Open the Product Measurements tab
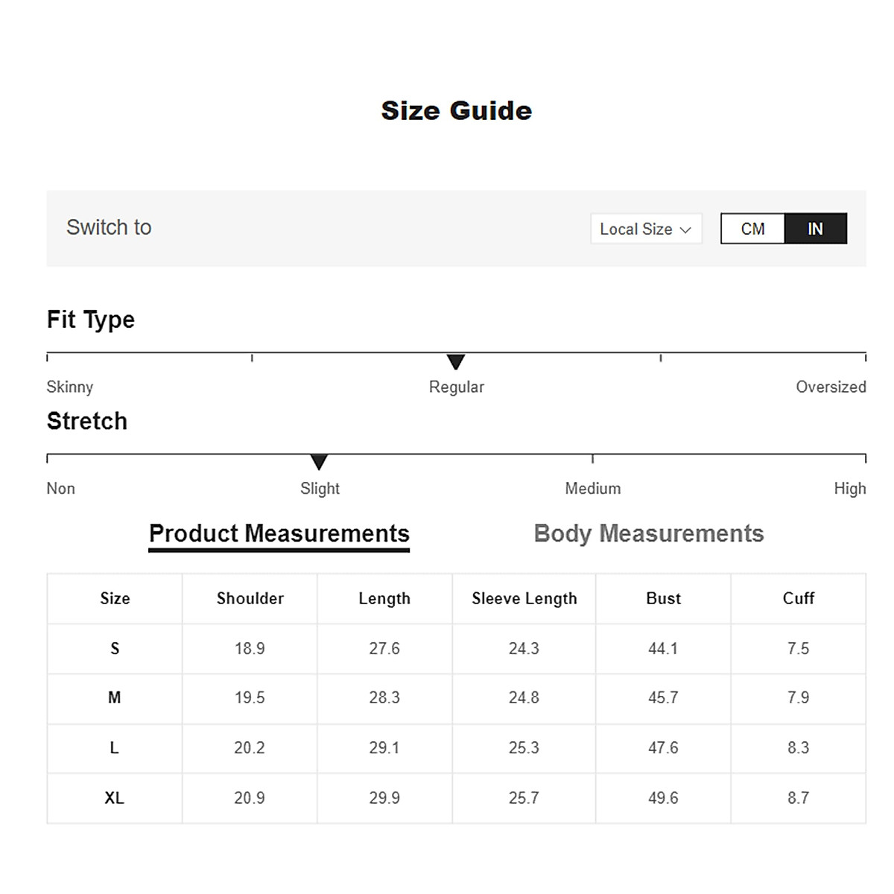This screenshot has width=894, height=894. (279, 533)
